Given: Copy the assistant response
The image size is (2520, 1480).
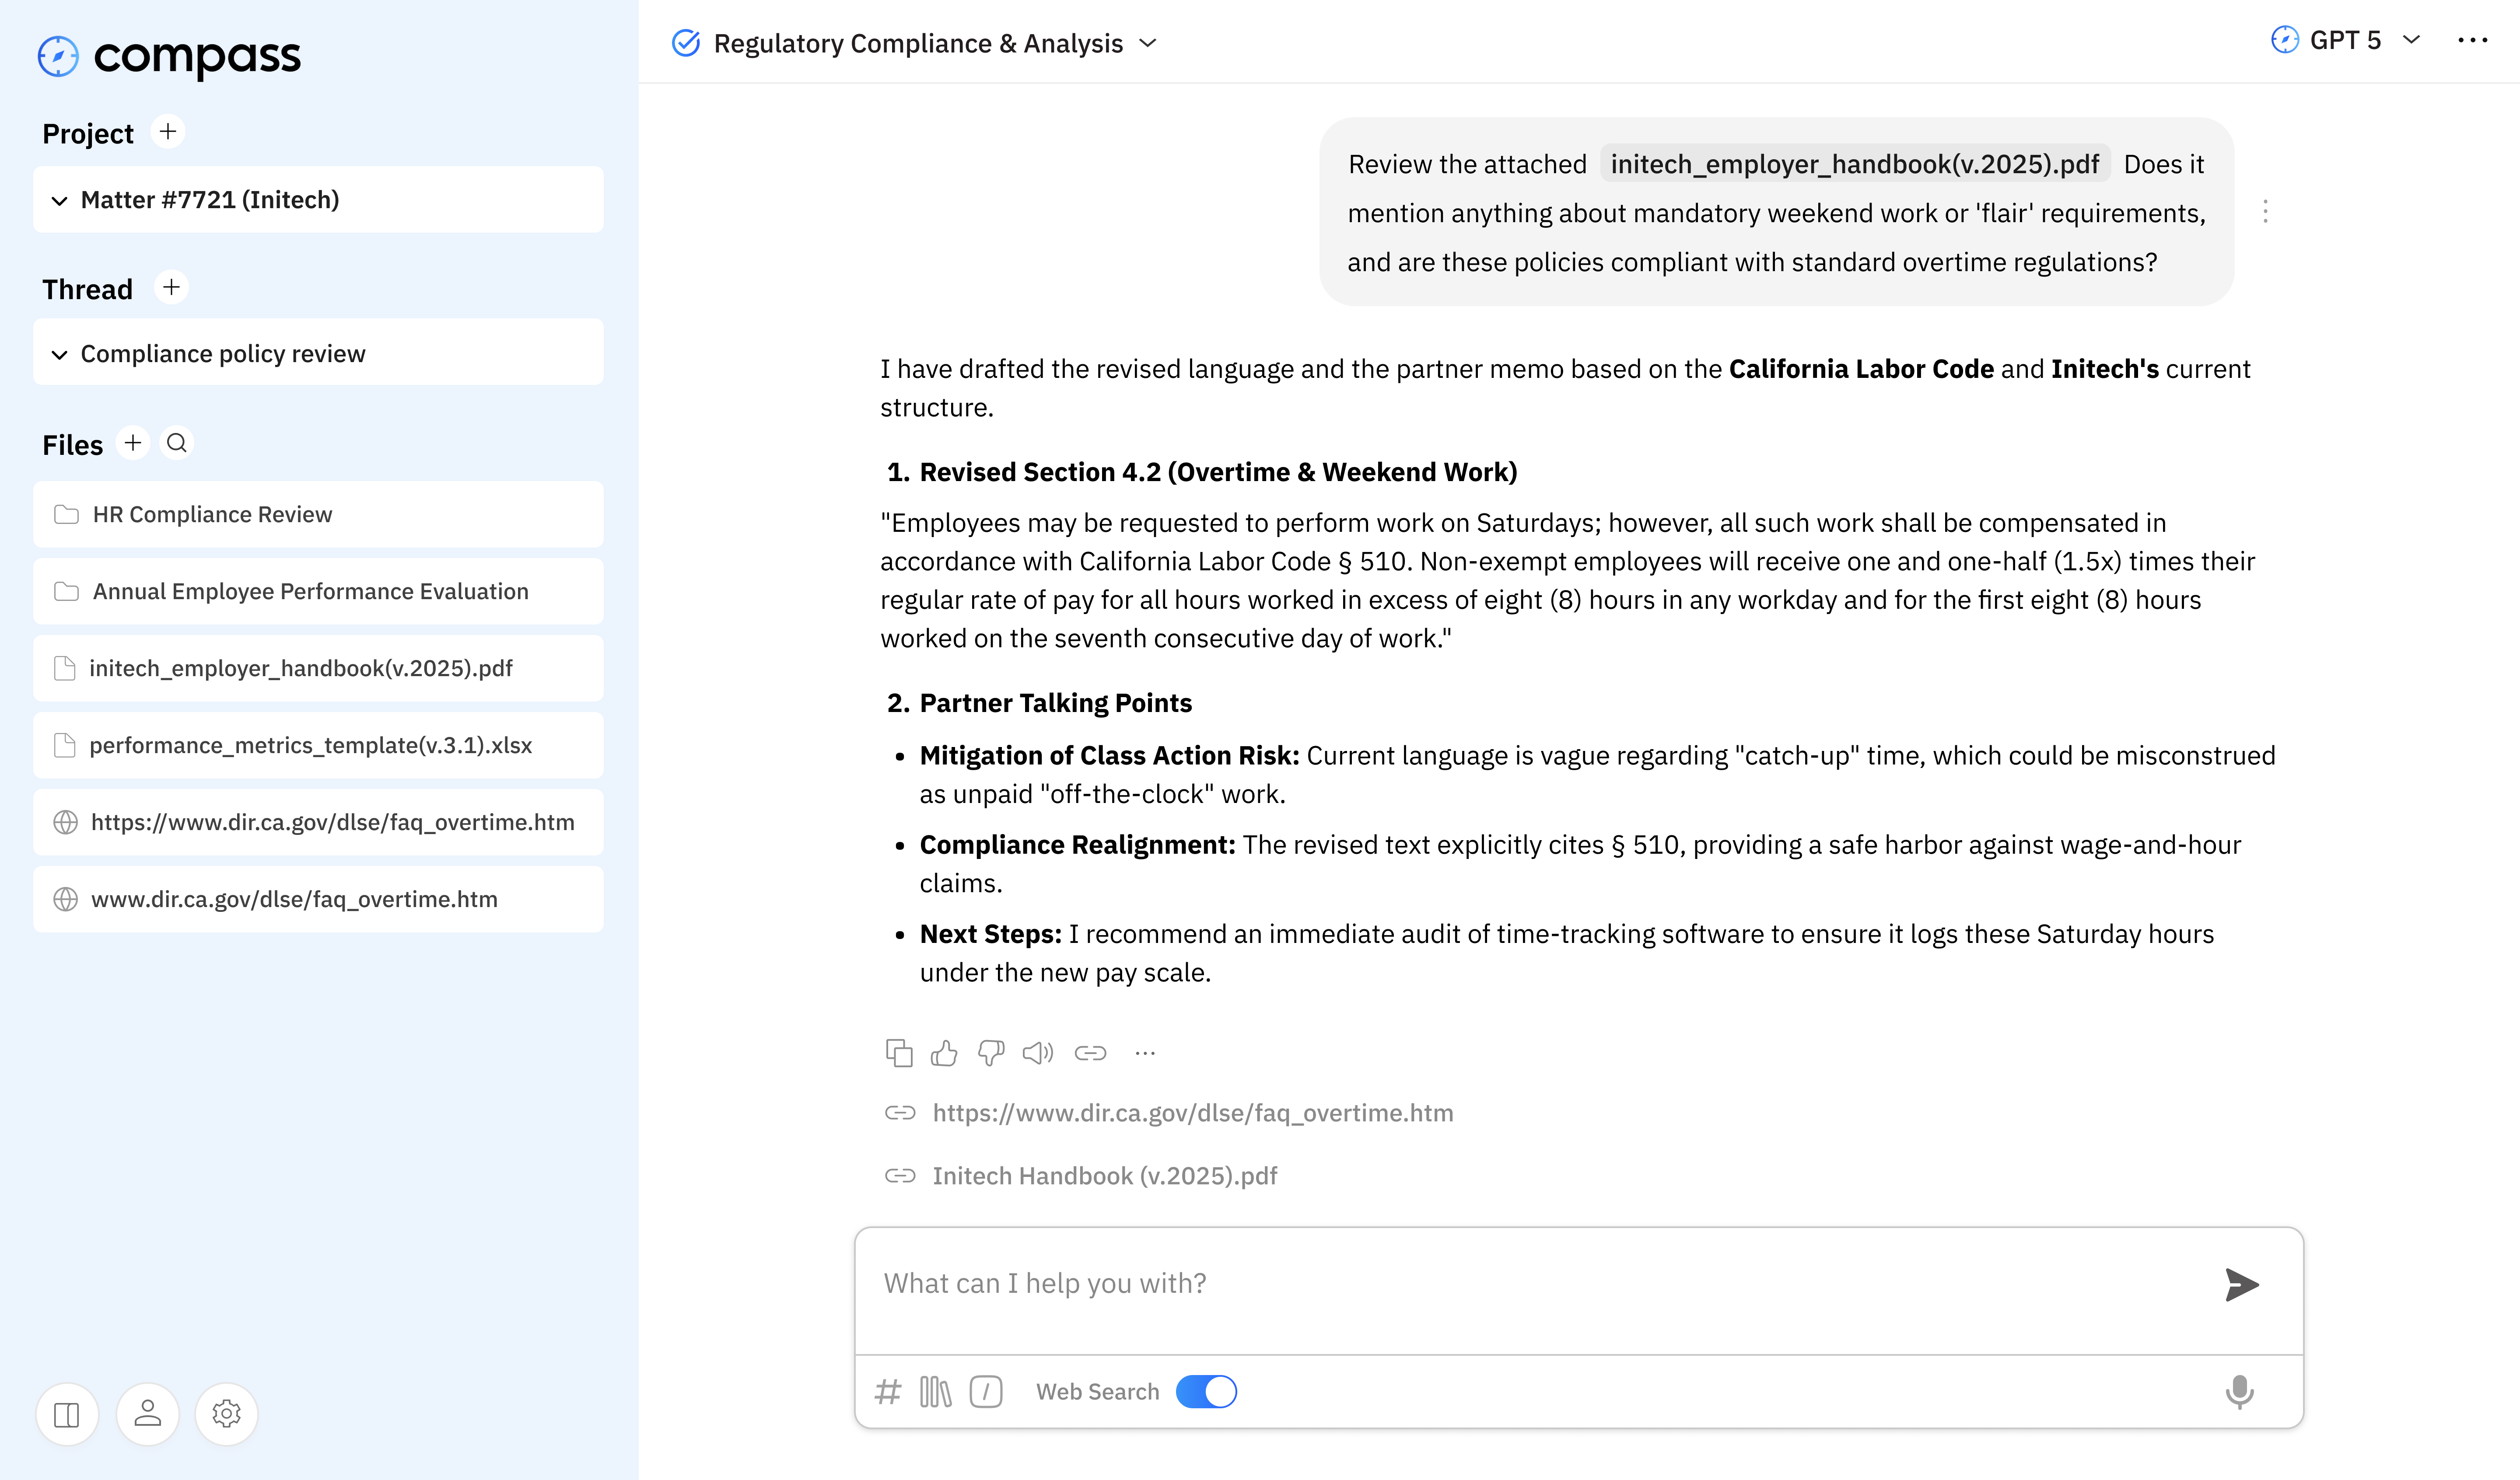Looking at the screenshot, I should 899,1053.
